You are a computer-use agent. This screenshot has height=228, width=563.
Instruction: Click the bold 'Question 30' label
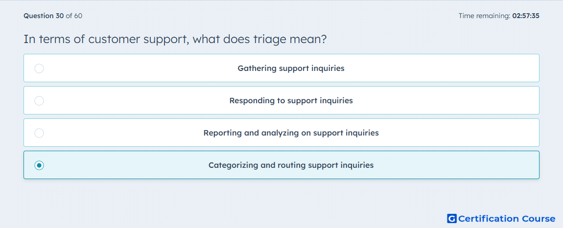tap(44, 16)
